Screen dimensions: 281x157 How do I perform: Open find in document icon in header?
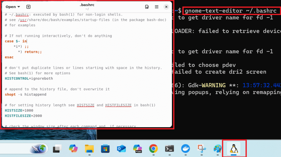point(147,7)
